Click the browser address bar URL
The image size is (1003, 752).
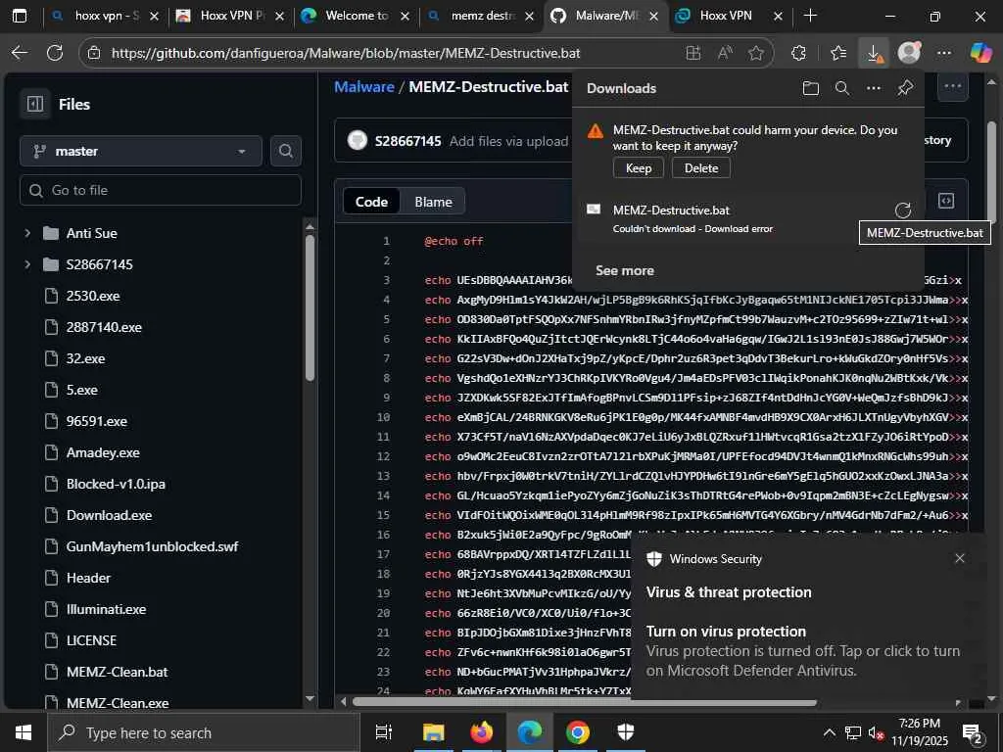pyautogui.click(x=346, y=53)
